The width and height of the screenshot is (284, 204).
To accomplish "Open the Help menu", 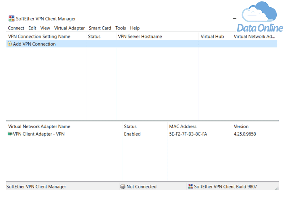I will [x=135, y=28].
